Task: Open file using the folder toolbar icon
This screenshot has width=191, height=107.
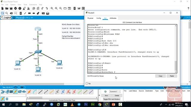Action: [x=7, y=8]
